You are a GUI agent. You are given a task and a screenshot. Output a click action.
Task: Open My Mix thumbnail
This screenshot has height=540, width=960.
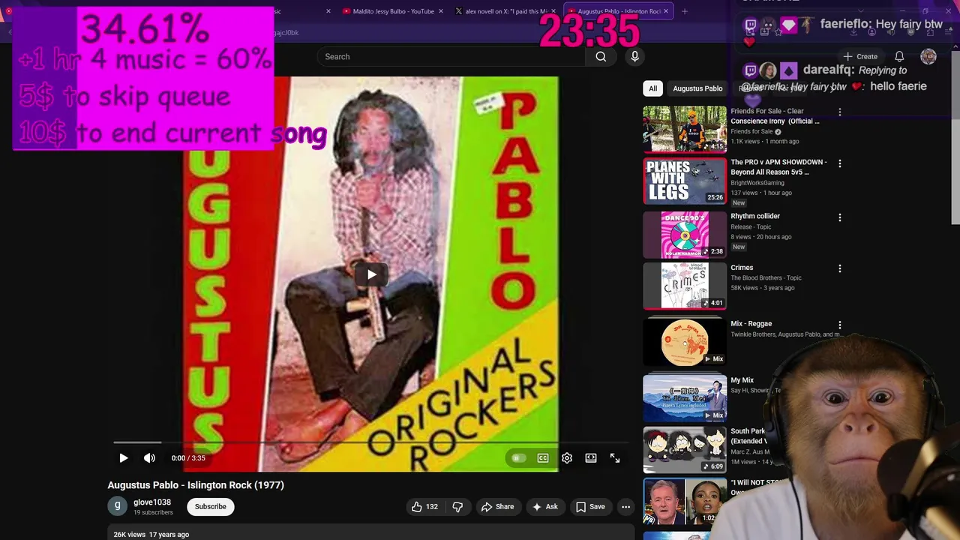click(685, 398)
